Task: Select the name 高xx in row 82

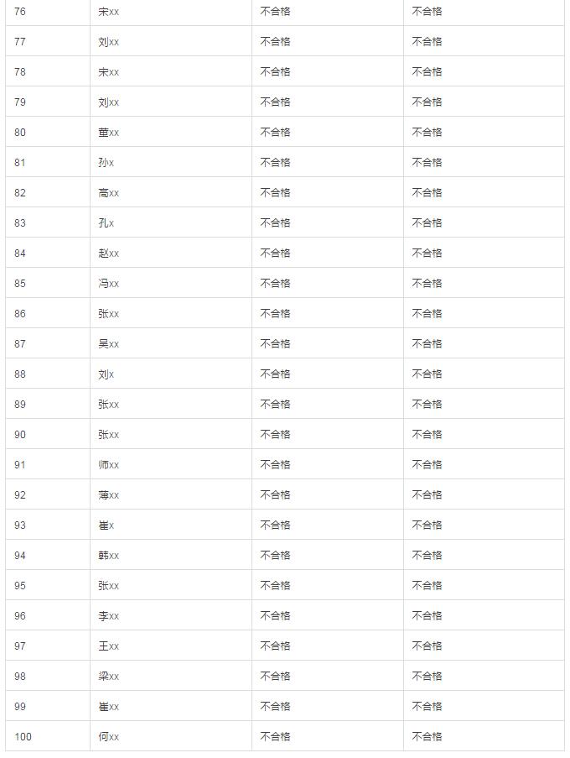Action: [x=109, y=193]
